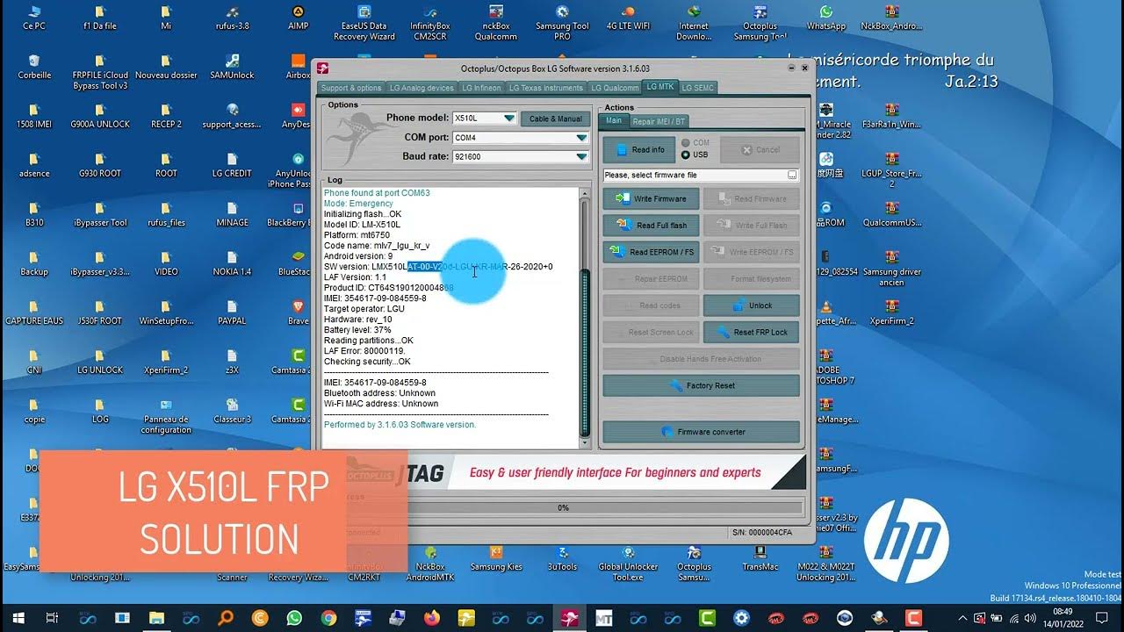
Task: Click the 0% progress bar
Action: 563,507
